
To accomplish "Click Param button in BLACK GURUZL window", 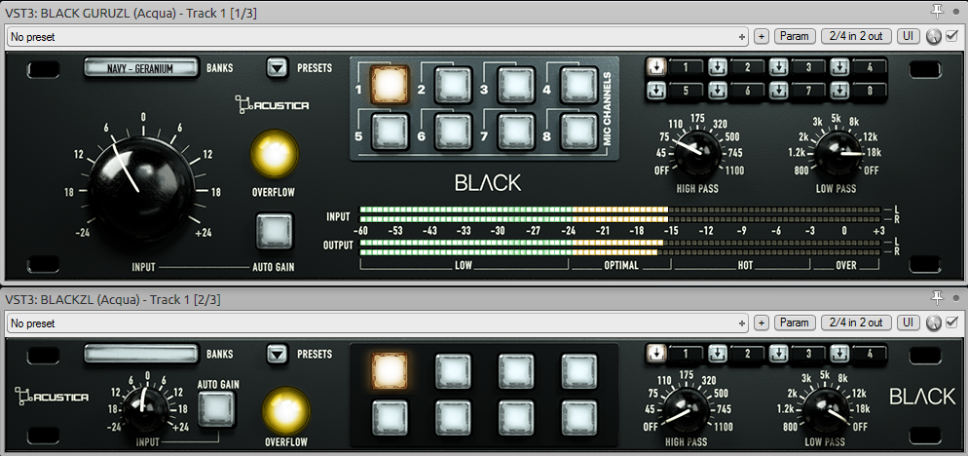I will coord(795,36).
